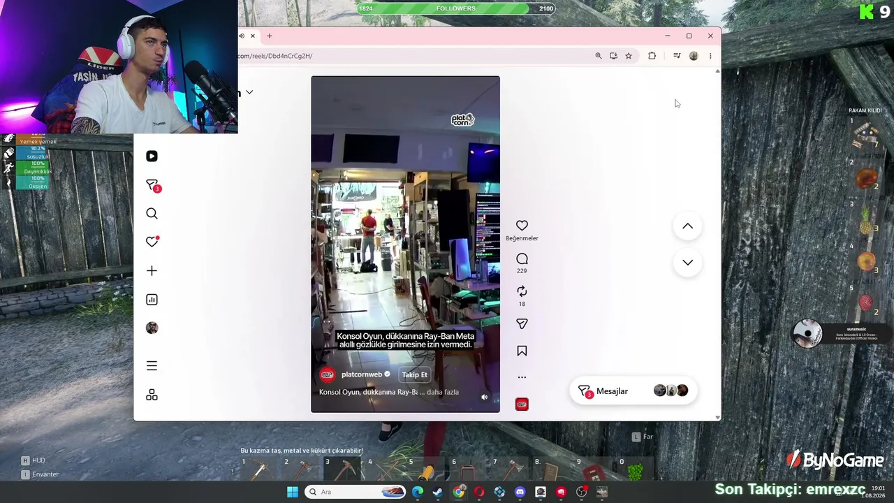Viewport: 894px width, 503px height.
Task: Open the Mesajlar messages panel
Action: (x=633, y=391)
